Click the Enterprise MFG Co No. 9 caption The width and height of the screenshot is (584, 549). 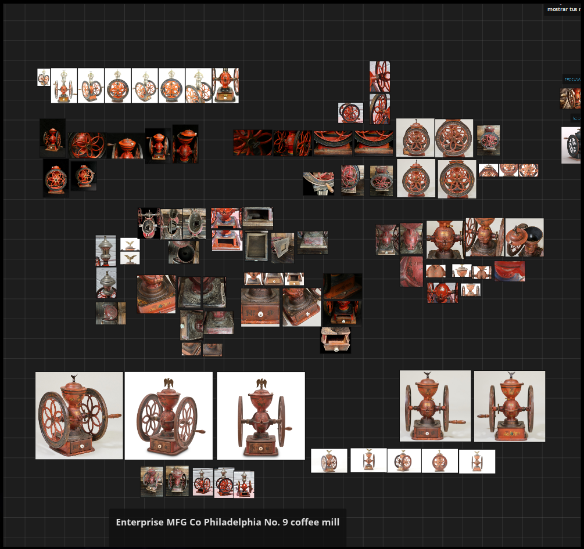click(x=228, y=522)
